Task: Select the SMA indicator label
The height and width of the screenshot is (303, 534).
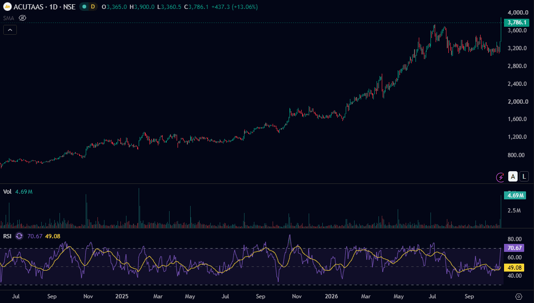Action: [x=8, y=18]
